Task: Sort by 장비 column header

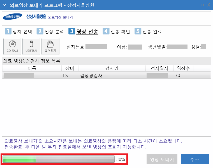Action: pos(70,68)
